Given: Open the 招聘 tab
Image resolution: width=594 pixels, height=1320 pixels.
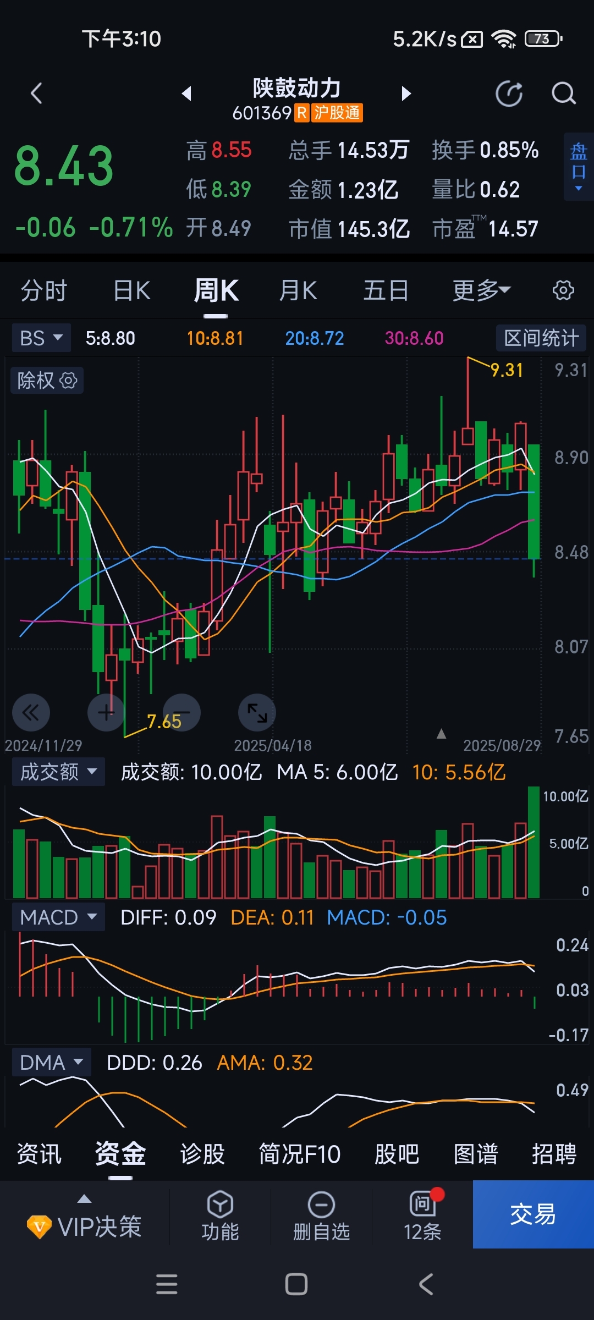Looking at the screenshot, I should [554, 1153].
